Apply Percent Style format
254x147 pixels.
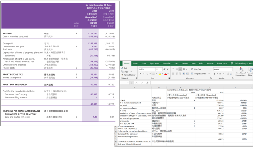point(220,73)
